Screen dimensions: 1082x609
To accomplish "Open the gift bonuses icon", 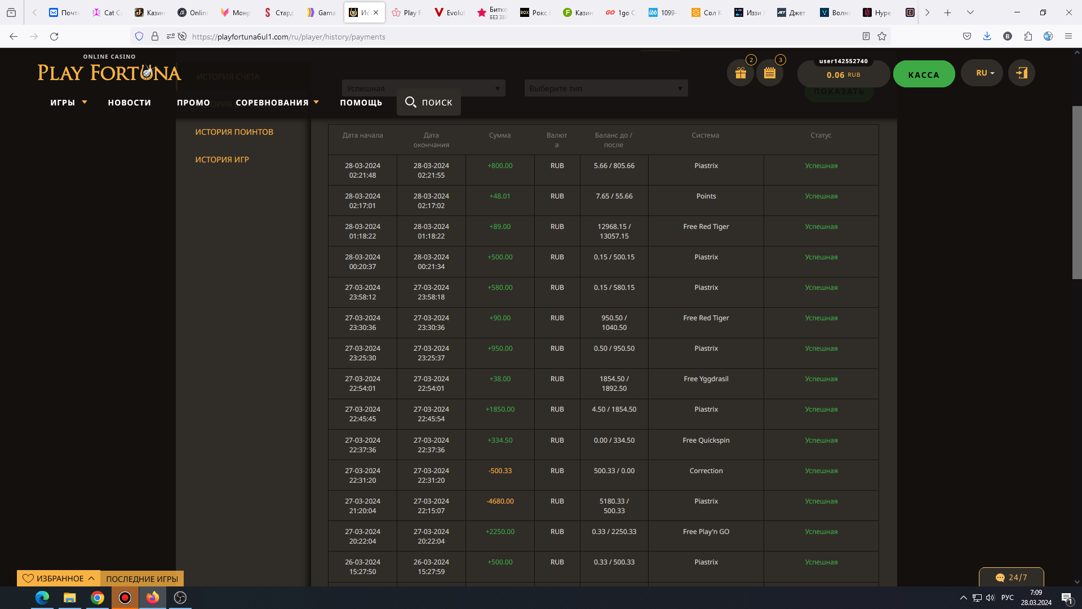I will point(740,73).
